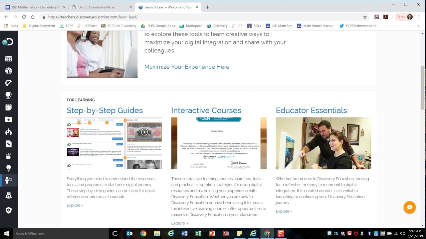
Task: Select the highlighted Learn & Lead sidebar icon
Action: tap(9, 180)
